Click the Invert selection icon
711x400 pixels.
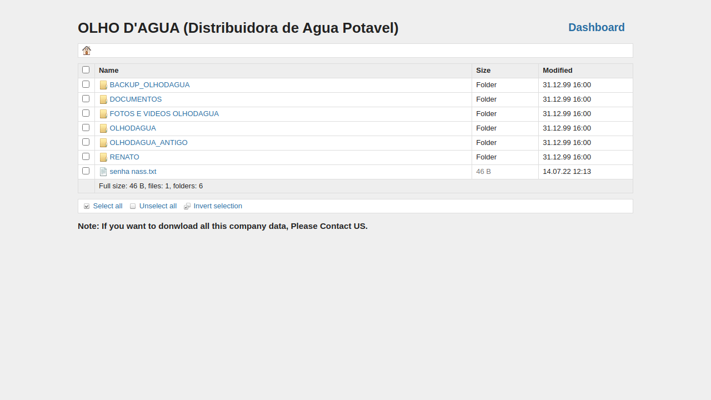187,206
